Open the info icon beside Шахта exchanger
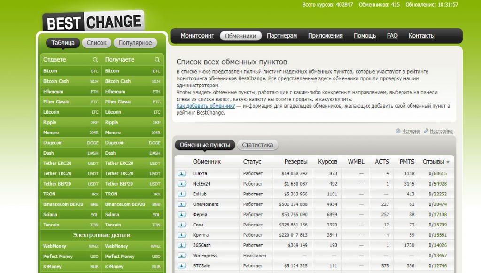This screenshot has width=481, height=273. tap(182, 173)
